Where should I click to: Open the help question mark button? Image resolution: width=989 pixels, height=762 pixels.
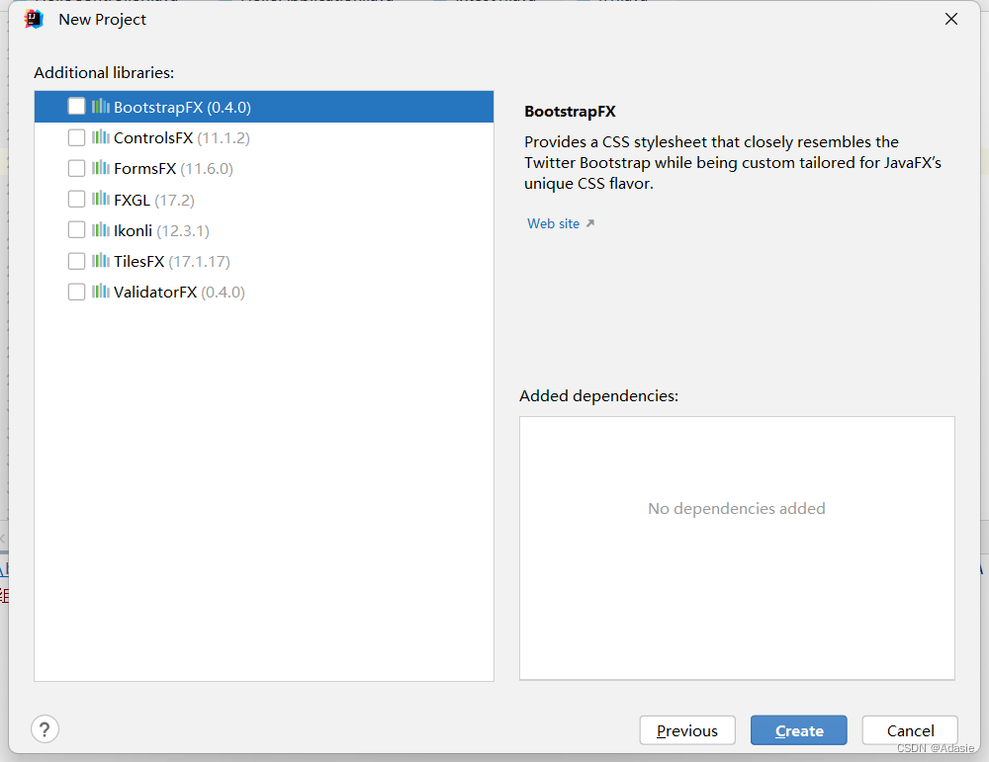45,729
